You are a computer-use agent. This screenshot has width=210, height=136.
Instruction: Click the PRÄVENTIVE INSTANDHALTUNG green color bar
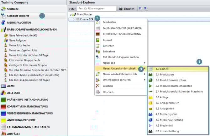click(x=4, y=100)
